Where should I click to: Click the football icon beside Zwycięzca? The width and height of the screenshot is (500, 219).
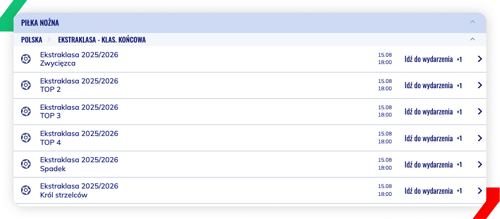tap(26, 59)
